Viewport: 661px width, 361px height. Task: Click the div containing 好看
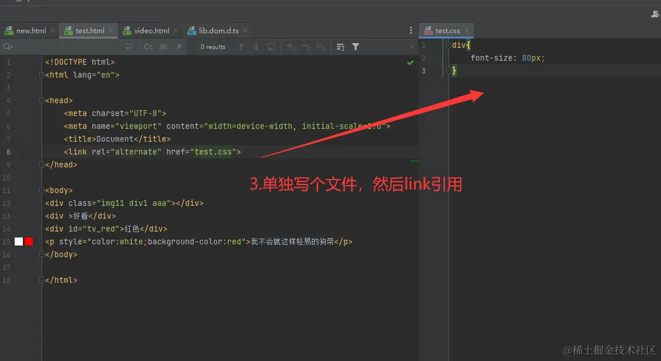click(x=80, y=216)
